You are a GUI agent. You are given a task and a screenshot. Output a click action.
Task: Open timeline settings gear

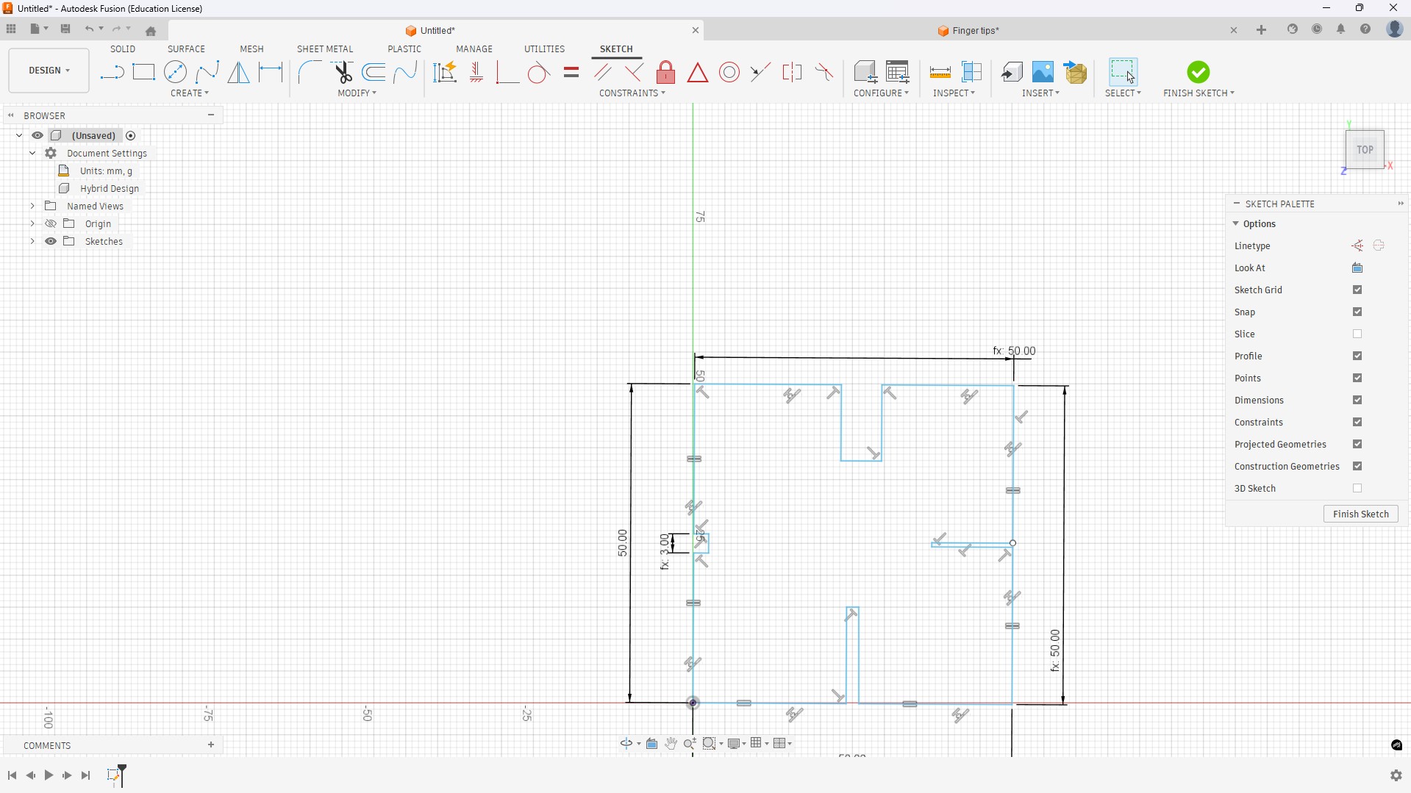[1396, 775]
